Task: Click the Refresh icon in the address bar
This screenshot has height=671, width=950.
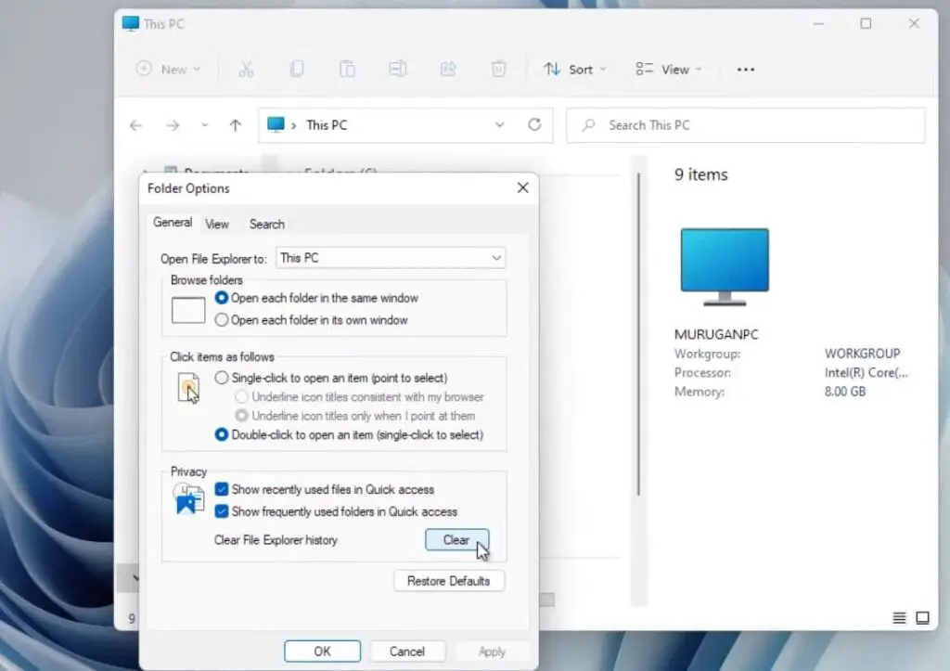Action: click(536, 124)
